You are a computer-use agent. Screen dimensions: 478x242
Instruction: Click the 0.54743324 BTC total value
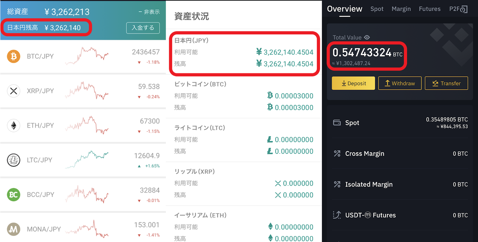(367, 53)
